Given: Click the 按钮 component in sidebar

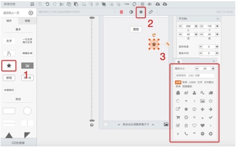Looking at the screenshot, I should 9,78.
